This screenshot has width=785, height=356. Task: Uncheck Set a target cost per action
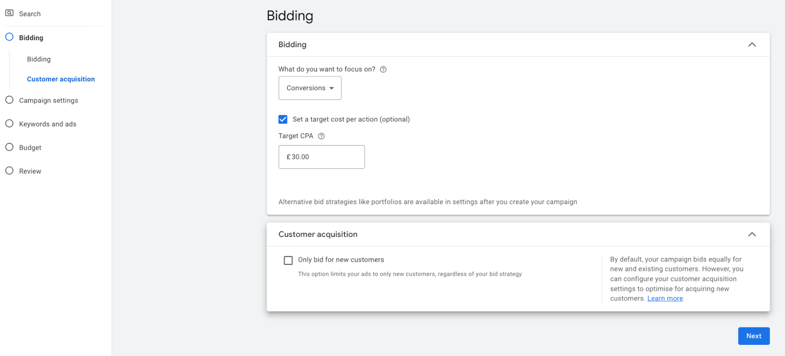pos(283,119)
